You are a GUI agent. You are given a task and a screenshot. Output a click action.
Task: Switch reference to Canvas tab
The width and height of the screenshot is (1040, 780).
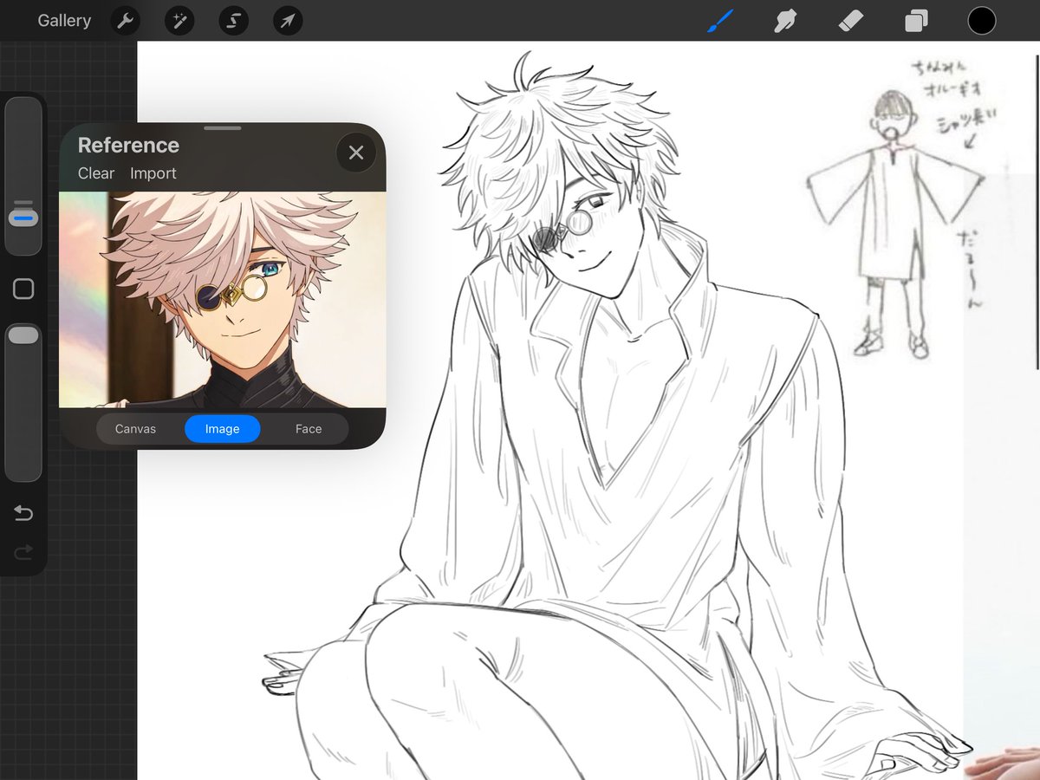(x=136, y=429)
